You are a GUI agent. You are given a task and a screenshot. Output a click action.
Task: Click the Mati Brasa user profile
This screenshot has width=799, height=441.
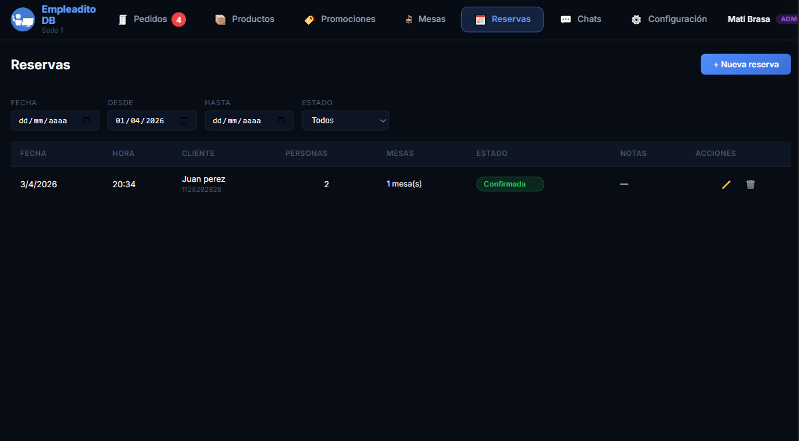[749, 19]
